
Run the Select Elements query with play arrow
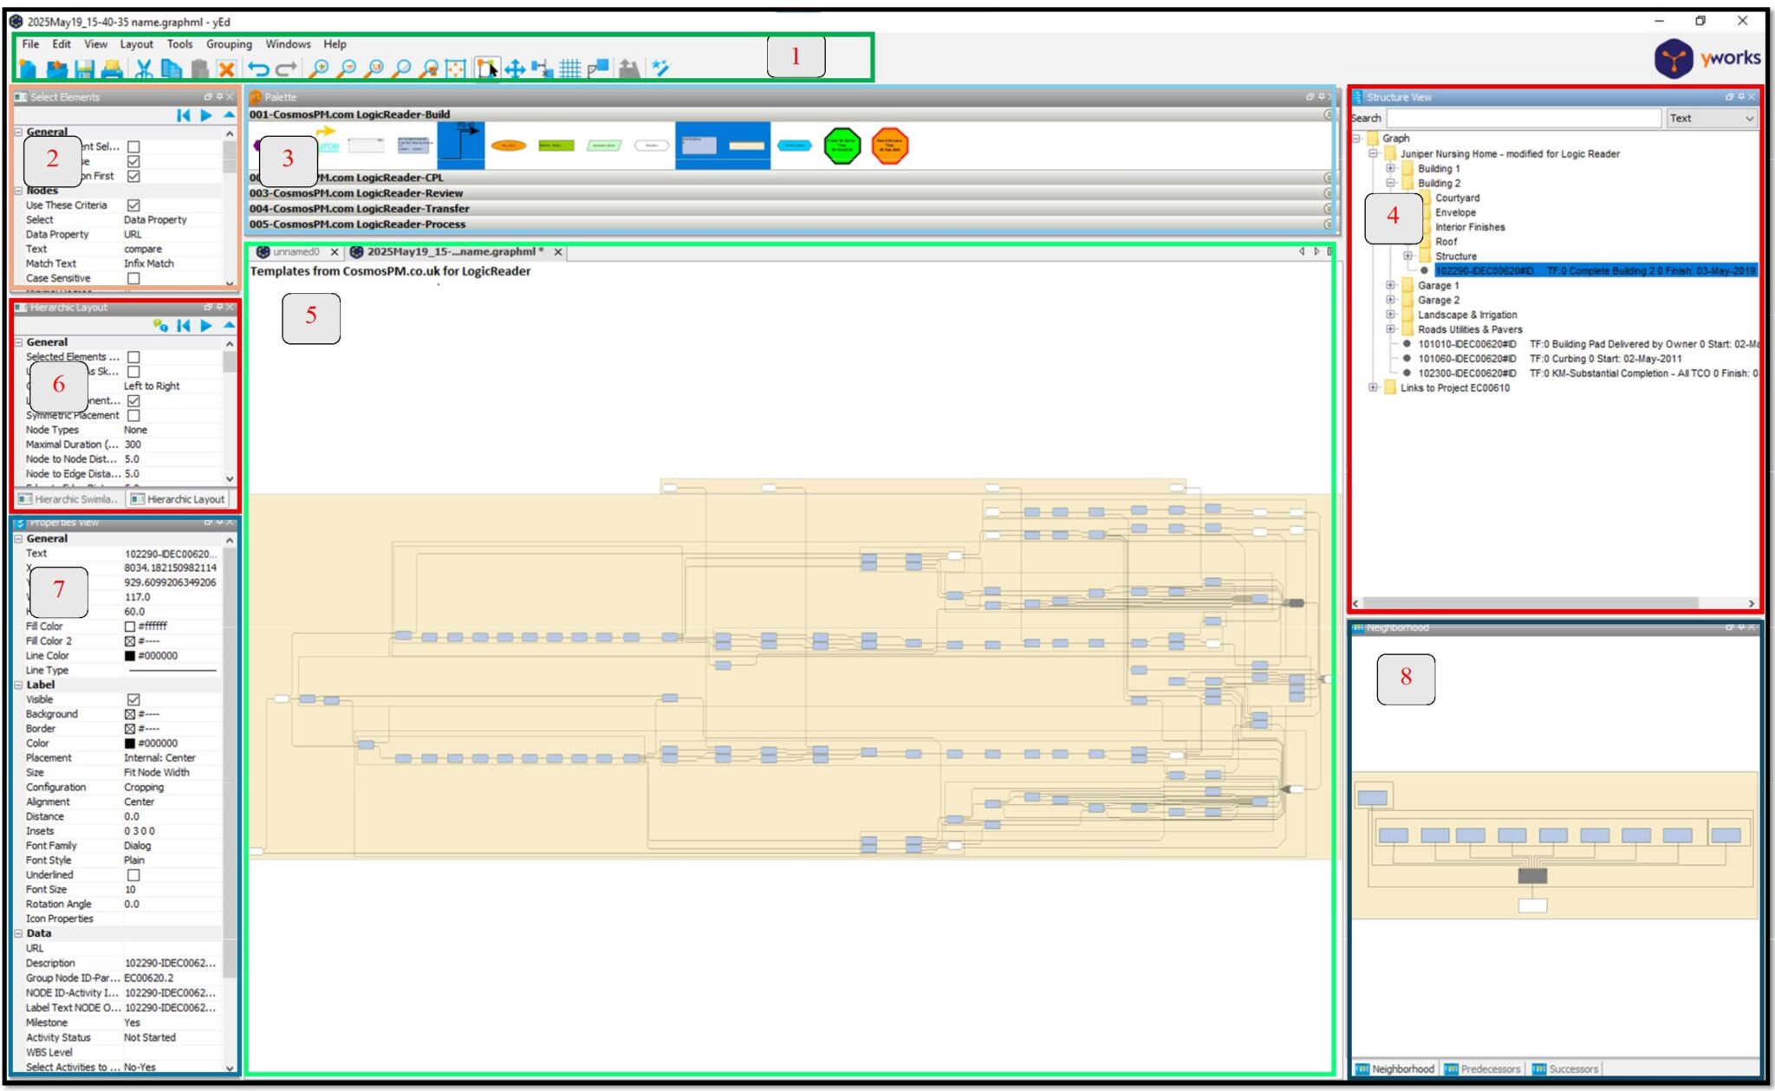205,115
